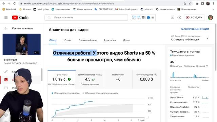Open the bitkointalk bookmark
The width and height of the screenshot is (217, 122).
9,9
